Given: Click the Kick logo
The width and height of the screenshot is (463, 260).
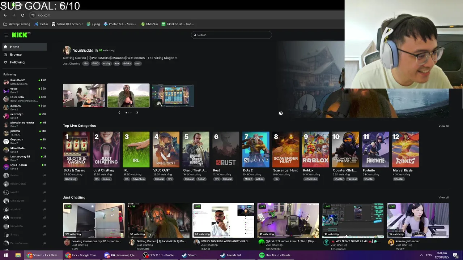Looking at the screenshot, I should [x=21, y=35].
